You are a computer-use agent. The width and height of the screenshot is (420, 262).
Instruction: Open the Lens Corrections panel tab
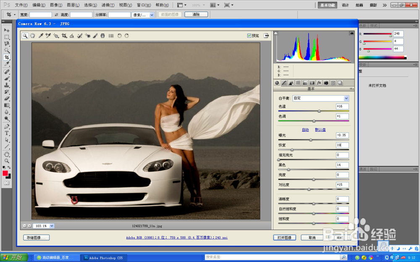(x=312, y=83)
